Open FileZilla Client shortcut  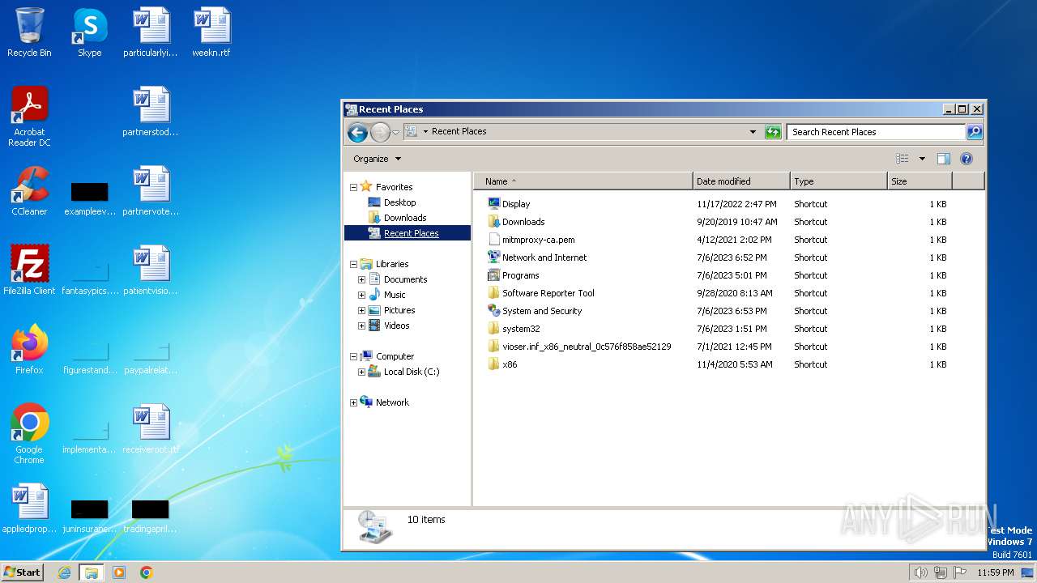click(x=29, y=270)
